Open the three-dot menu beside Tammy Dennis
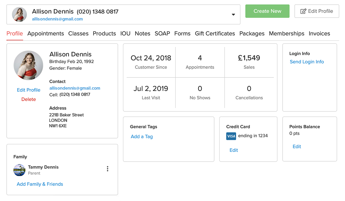 click(108, 169)
